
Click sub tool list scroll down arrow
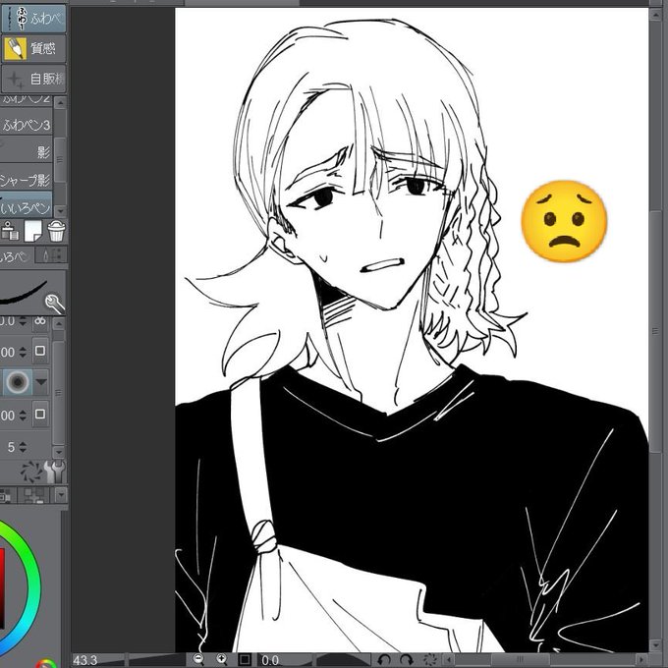point(60,211)
